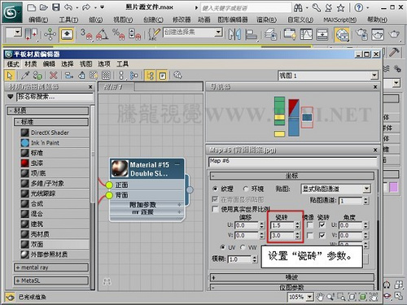Choose the Select arrow tool in material editor
The height and width of the screenshot is (305, 407).
tap(10, 76)
